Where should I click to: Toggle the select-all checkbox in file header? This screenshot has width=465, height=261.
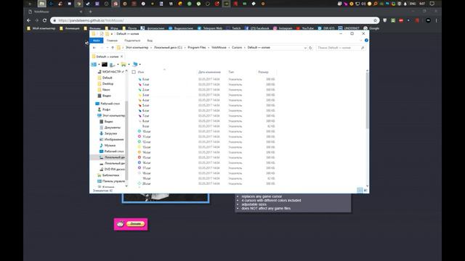134,72
